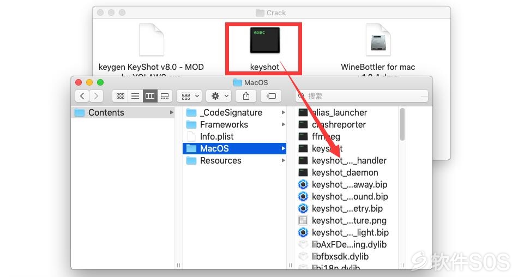Go forward in MacOS Finder window
Image resolution: width=518 pixels, height=277 pixels.
[96, 96]
